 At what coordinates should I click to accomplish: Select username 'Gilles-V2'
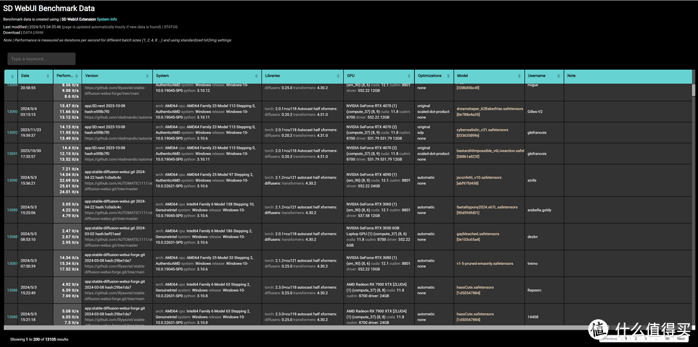(534, 111)
